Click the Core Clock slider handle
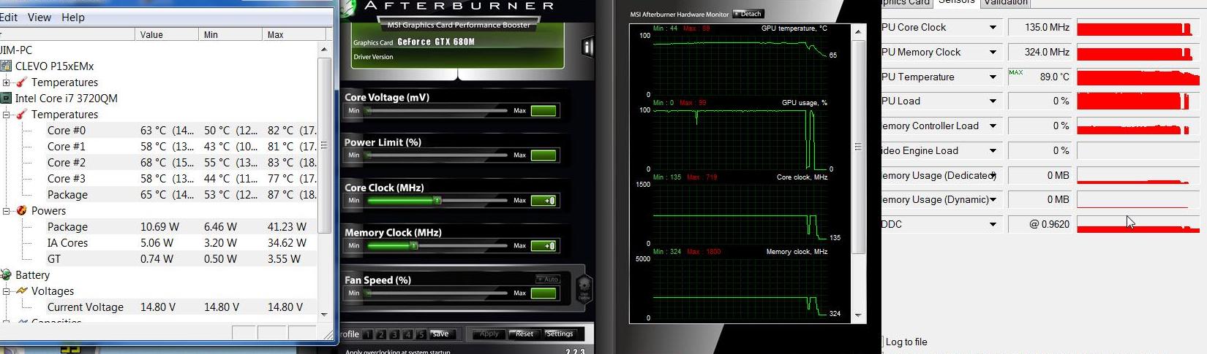Viewport: 1207px width, 354px height. point(437,200)
